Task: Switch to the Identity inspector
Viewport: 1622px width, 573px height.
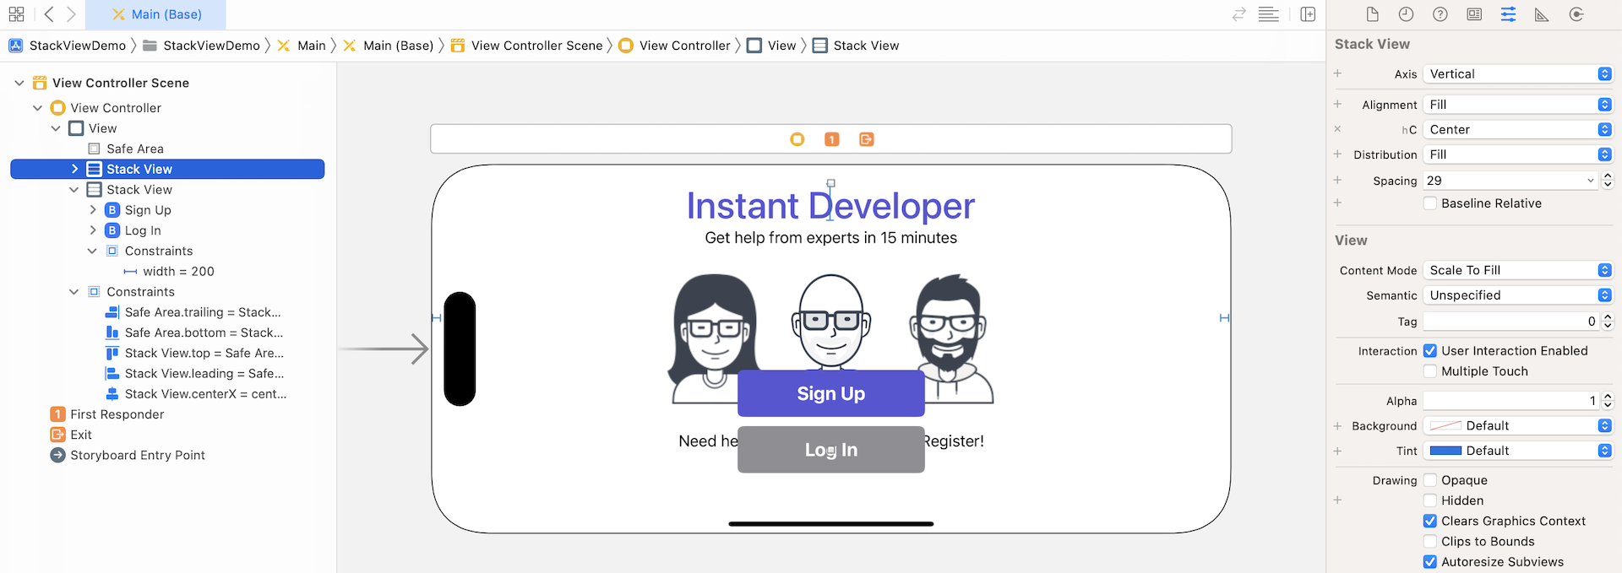Action: pos(1474,14)
